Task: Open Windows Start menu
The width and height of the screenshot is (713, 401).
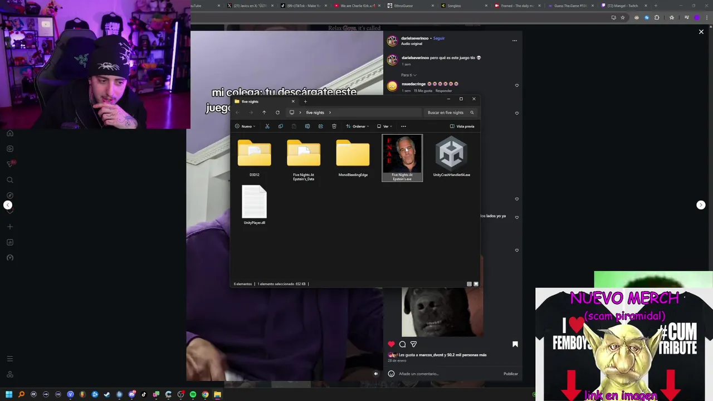Action: [9, 395]
